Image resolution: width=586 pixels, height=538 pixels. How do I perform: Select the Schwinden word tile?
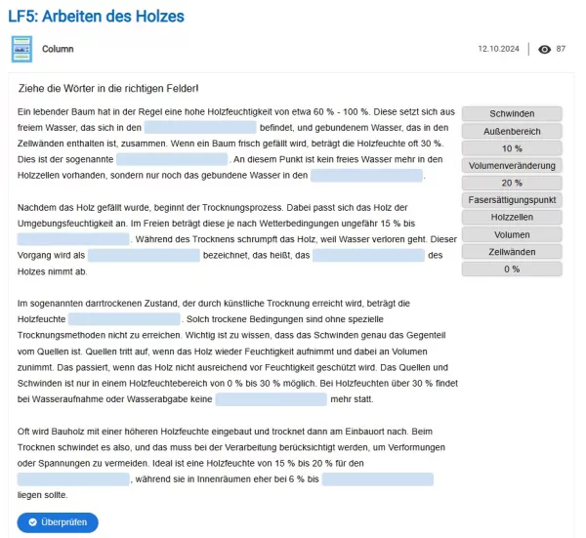point(512,113)
